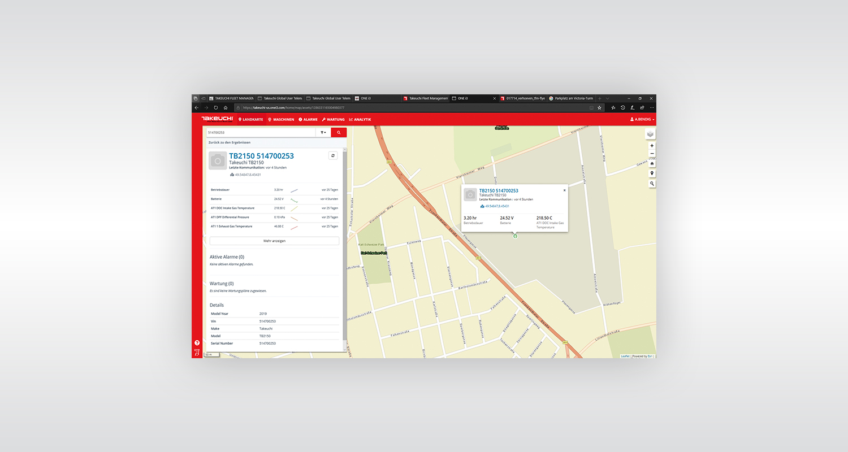Click the Takeuchi logo in header
The height and width of the screenshot is (452, 848).
pyautogui.click(x=217, y=119)
